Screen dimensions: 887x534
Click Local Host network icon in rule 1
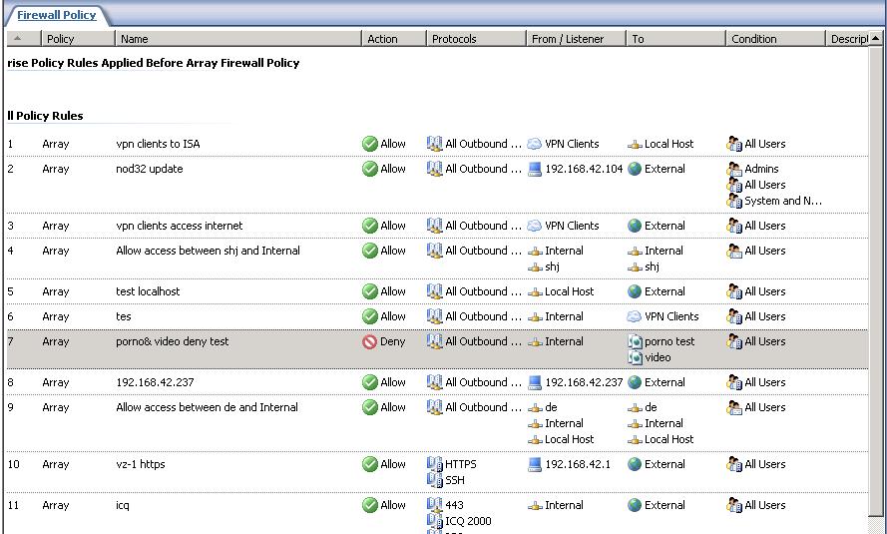635,144
